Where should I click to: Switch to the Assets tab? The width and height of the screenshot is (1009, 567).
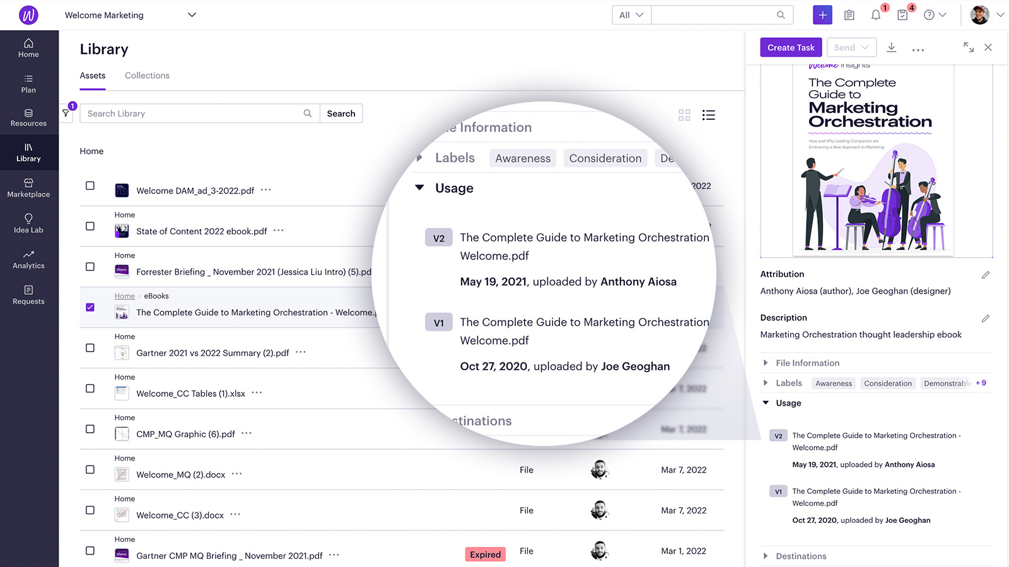coord(93,76)
